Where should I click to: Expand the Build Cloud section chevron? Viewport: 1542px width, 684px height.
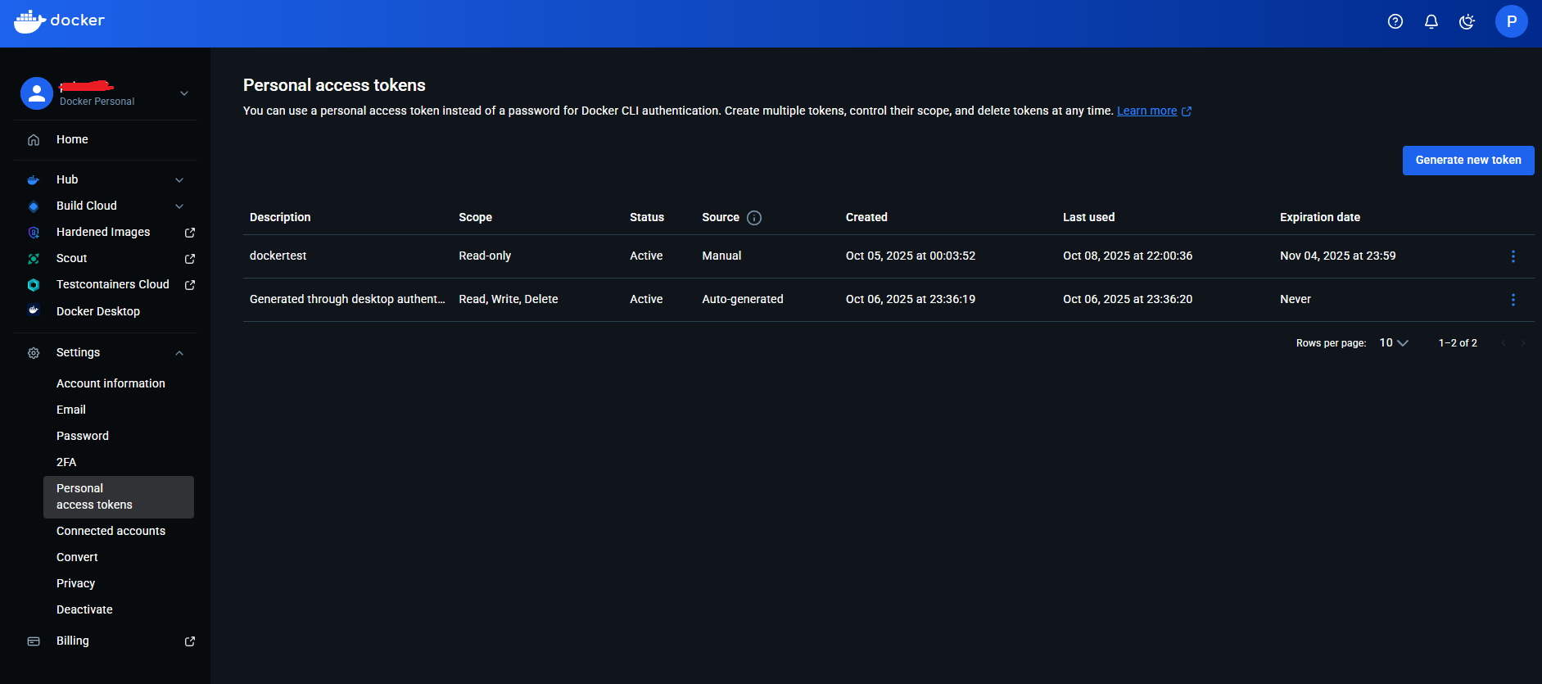point(179,206)
